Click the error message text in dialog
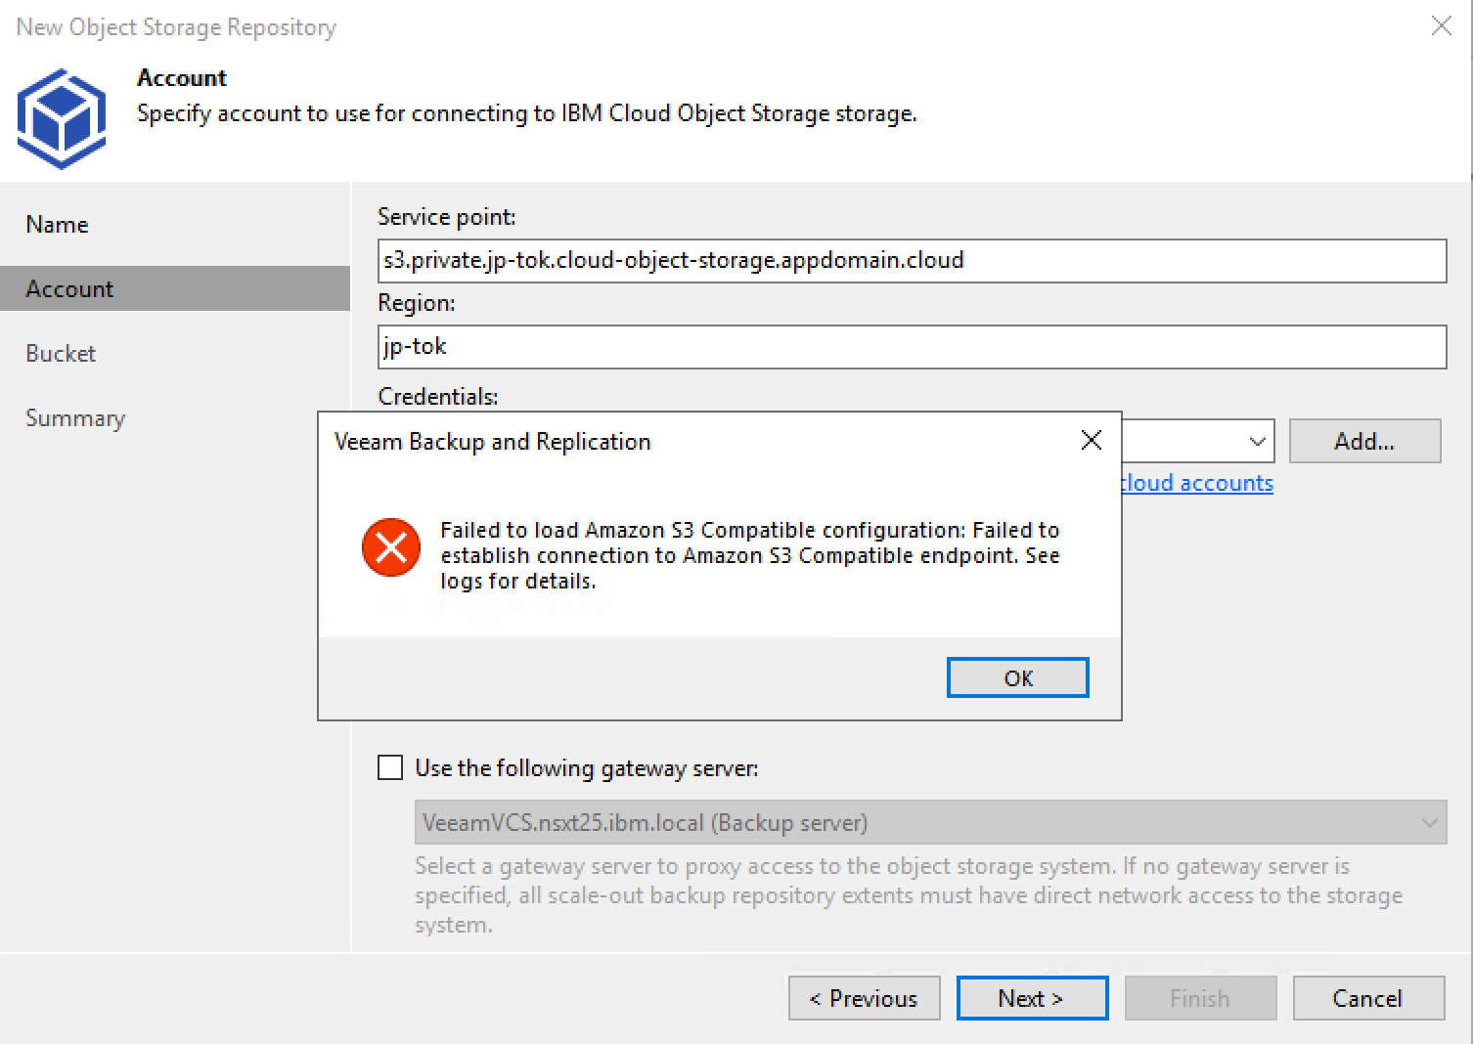The image size is (1473, 1044). (x=750, y=555)
